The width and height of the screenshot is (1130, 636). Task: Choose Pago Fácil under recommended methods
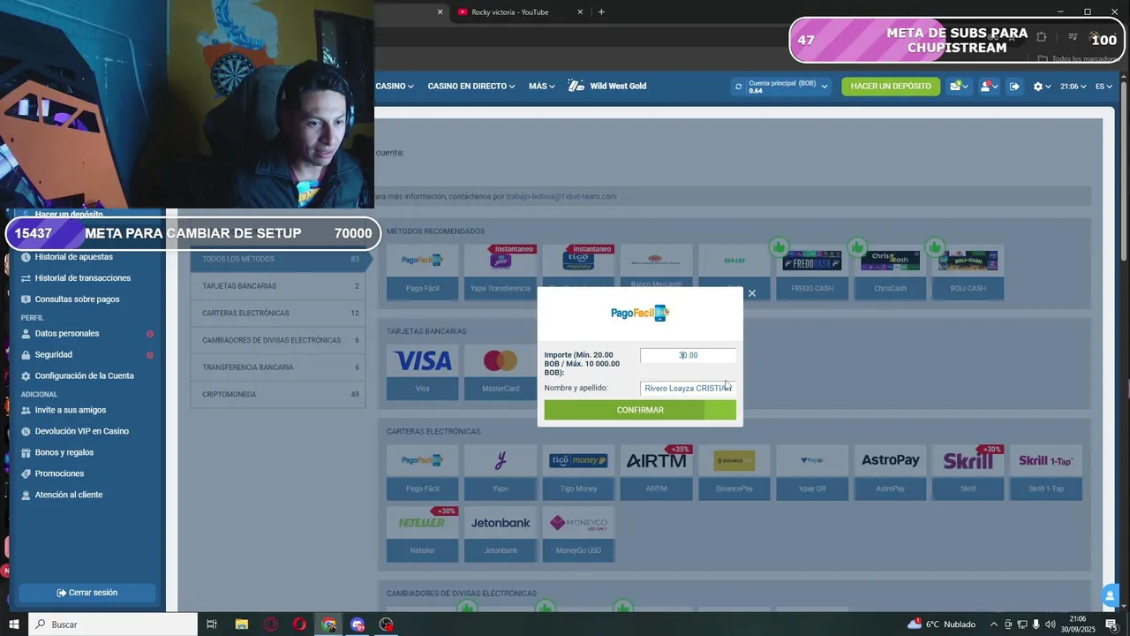pos(423,272)
